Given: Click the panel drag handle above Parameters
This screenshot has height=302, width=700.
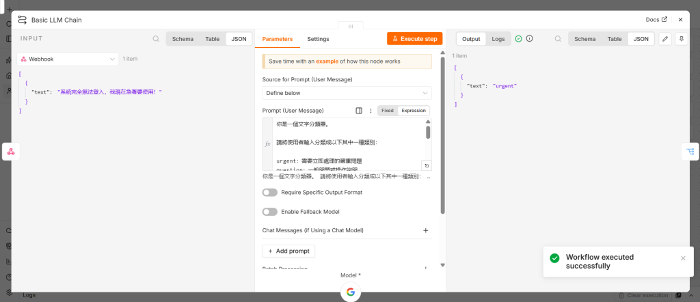Looking at the screenshot, I should 351,27.
